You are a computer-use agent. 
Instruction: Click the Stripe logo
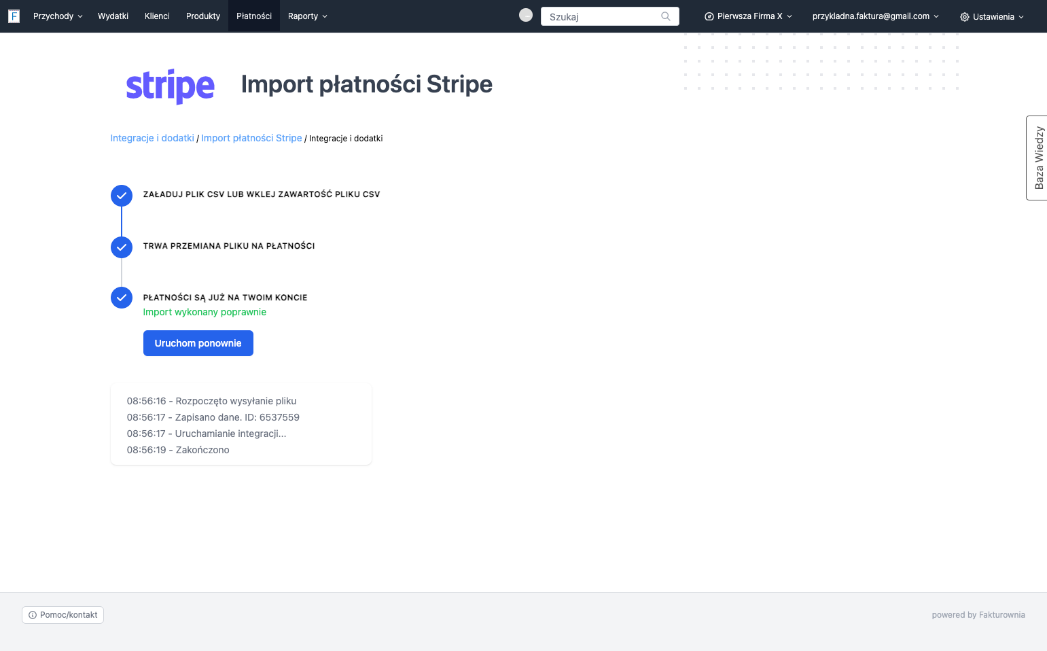coord(171,86)
